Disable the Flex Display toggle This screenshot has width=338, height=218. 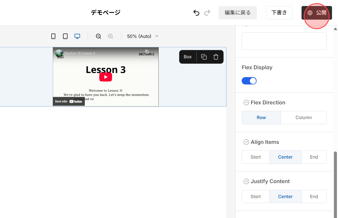(249, 81)
